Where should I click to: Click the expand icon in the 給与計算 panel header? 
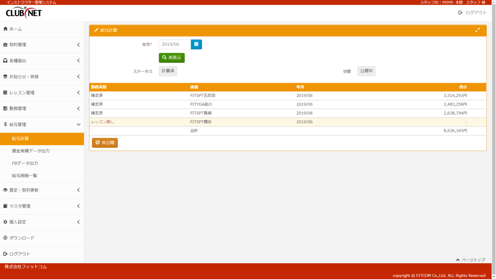click(x=477, y=30)
